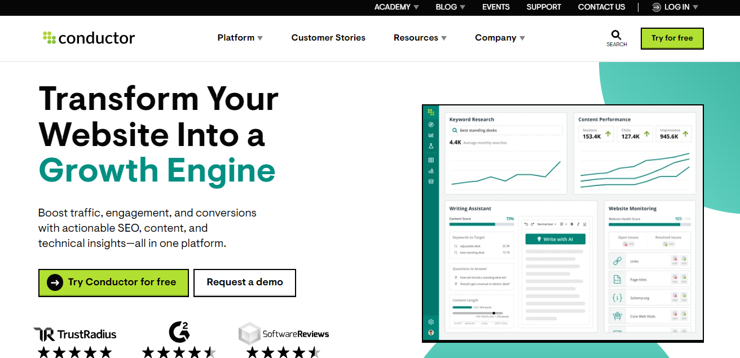Click the green up arrow beside Sessions
740x358 pixels.
(608, 134)
